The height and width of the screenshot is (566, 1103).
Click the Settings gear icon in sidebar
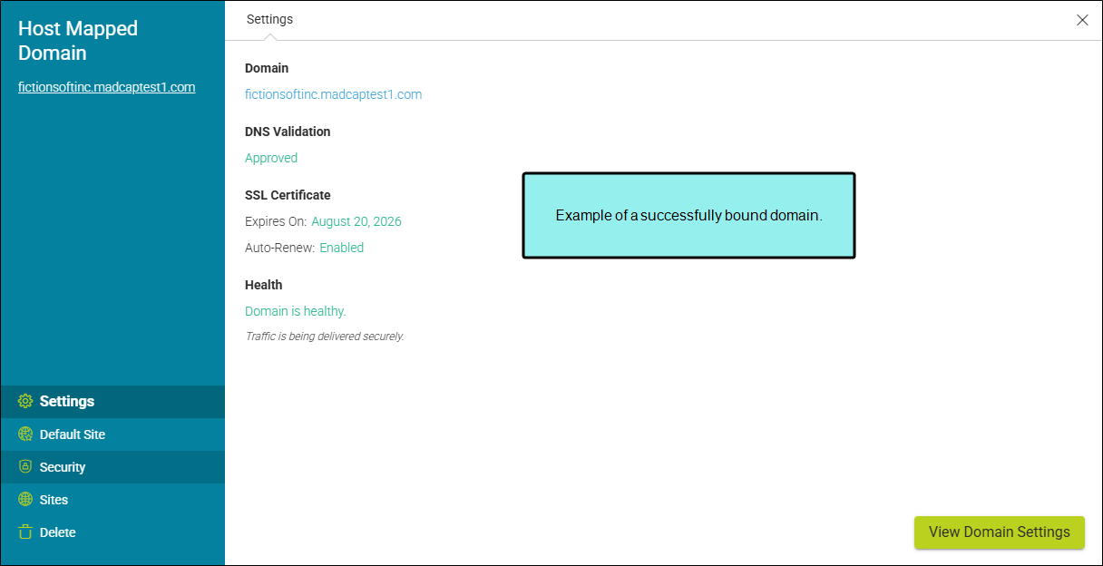tap(25, 401)
